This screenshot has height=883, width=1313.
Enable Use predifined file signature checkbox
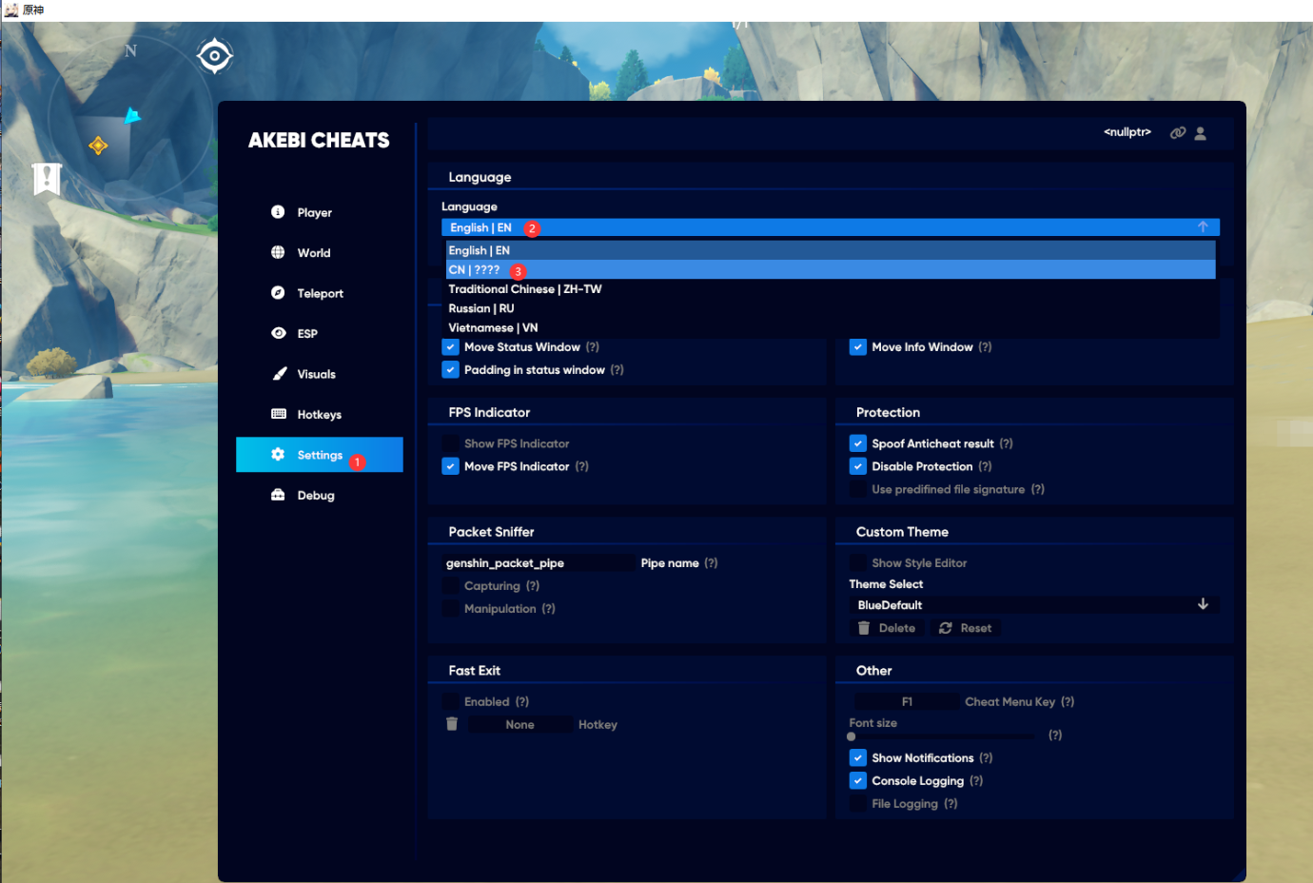[x=858, y=489]
